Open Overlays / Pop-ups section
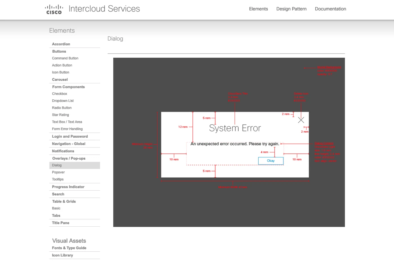This screenshot has width=394, height=270. point(69,159)
